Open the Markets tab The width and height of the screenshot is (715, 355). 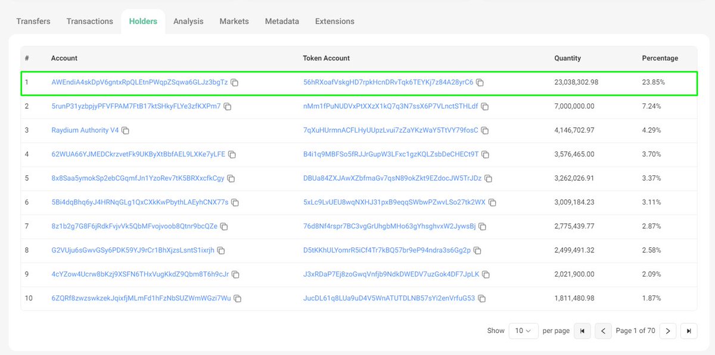tap(234, 21)
